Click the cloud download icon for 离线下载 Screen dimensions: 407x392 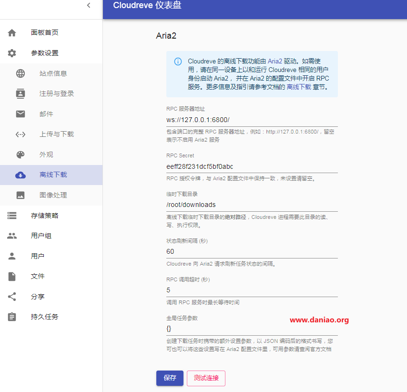click(x=20, y=175)
